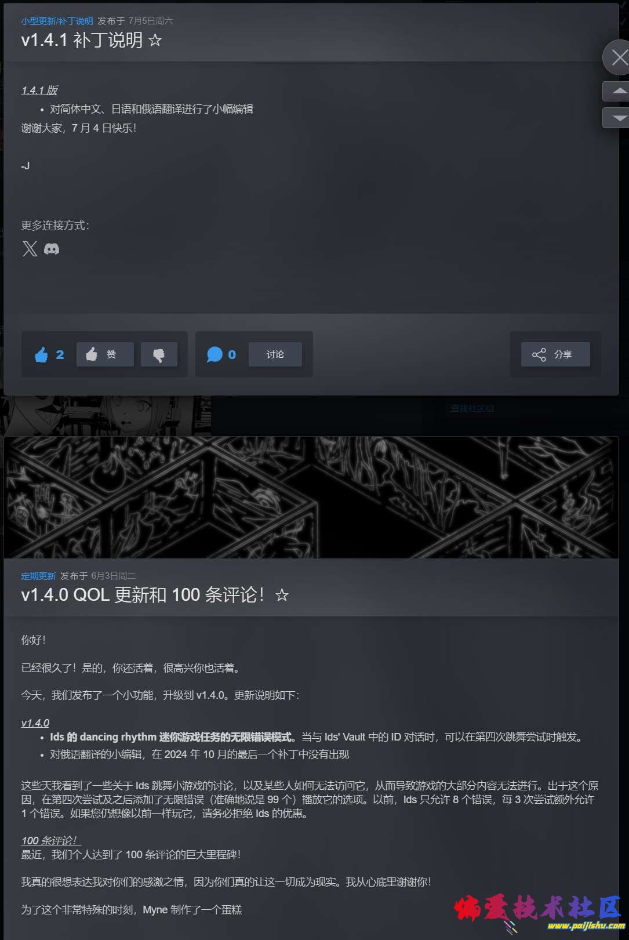The height and width of the screenshot is (940, 629).
Task: Go to next announcement using down arrow
Action: click(x=618, y=117)
